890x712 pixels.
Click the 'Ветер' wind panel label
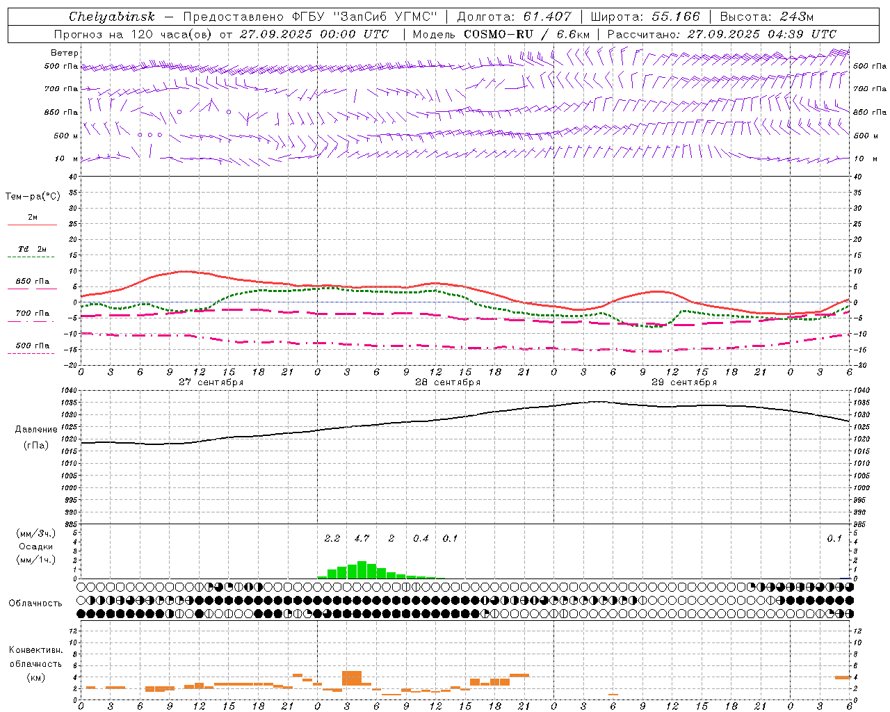(x=65, y=53)
